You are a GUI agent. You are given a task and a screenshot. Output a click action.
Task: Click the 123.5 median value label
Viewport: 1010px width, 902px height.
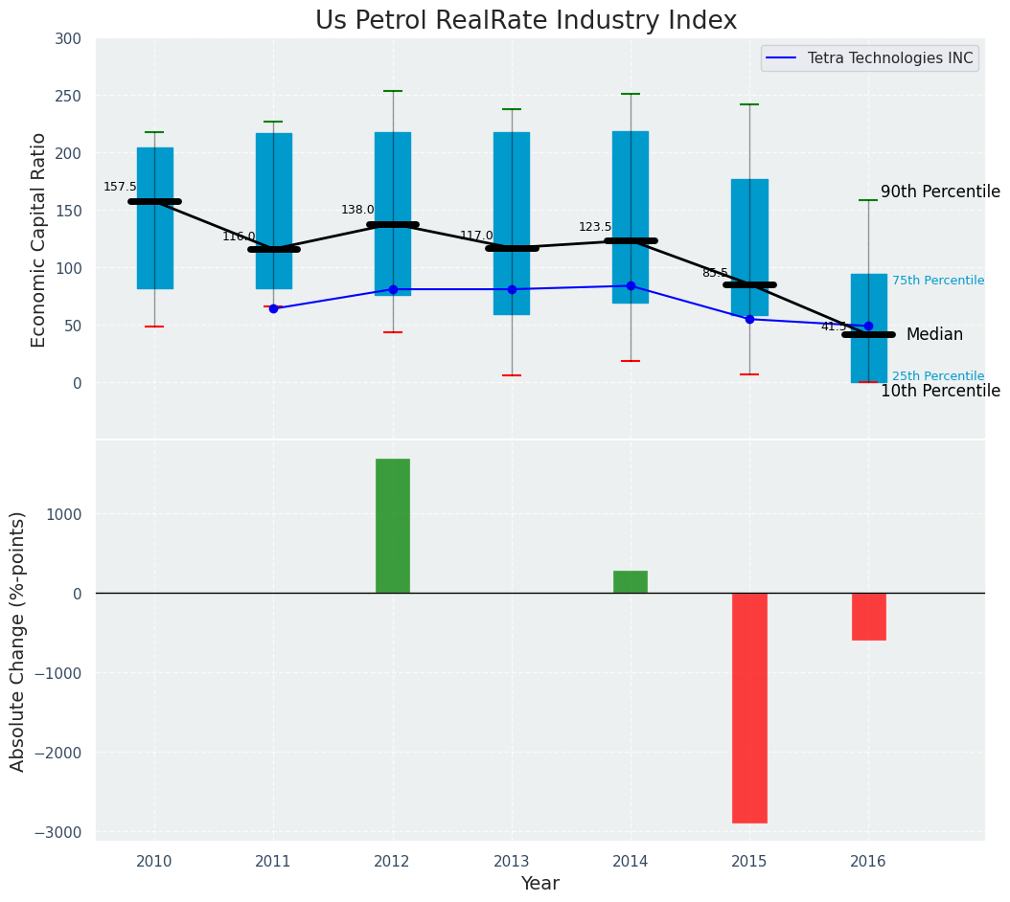595,227
